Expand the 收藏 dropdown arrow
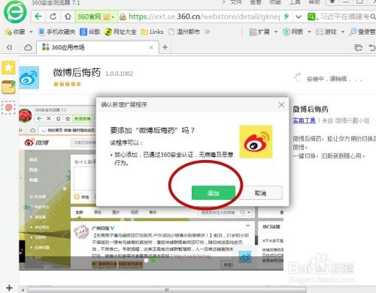The height and width of the screenshot is (293, 376). pyautogui.click(x=31, y=32)
